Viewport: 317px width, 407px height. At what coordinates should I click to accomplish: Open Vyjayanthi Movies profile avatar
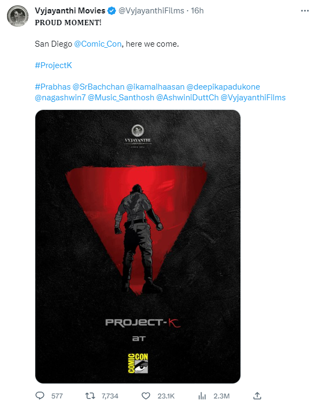17,16
